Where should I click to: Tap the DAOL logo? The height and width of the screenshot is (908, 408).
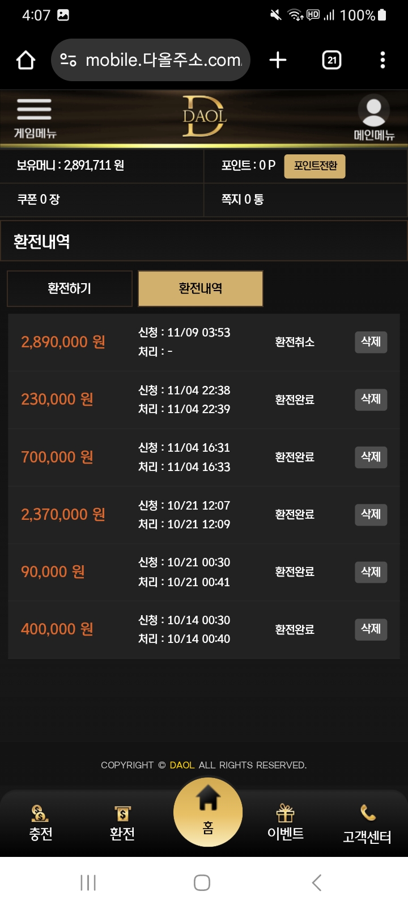tap(204, 116)
